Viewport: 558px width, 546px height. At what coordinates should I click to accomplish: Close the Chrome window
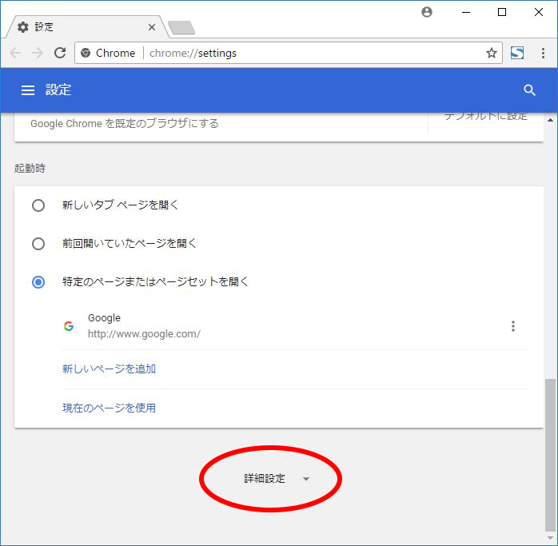point(539,12)
